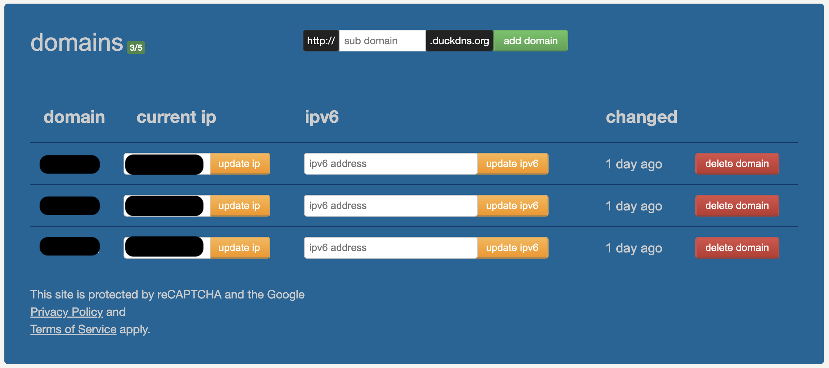Click update ip for the second domain
Image resolution: width=829 pixels, height=368 pixels.
tap(240, 206)
